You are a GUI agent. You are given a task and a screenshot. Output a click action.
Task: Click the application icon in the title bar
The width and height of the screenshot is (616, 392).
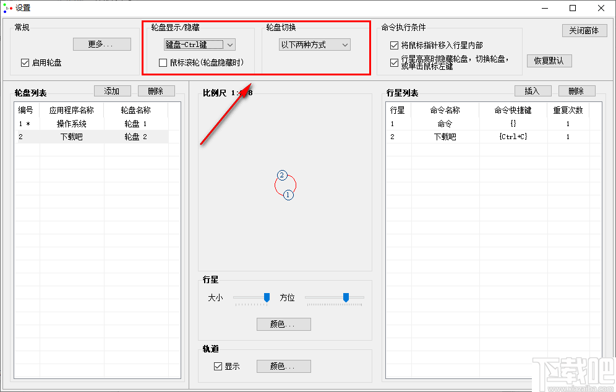click(x=9, y=8)
